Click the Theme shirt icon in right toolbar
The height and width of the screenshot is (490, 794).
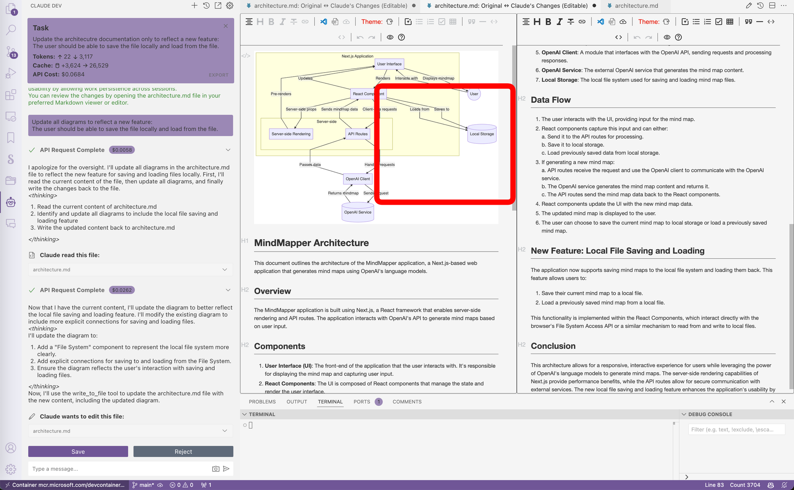click(666, 22)
